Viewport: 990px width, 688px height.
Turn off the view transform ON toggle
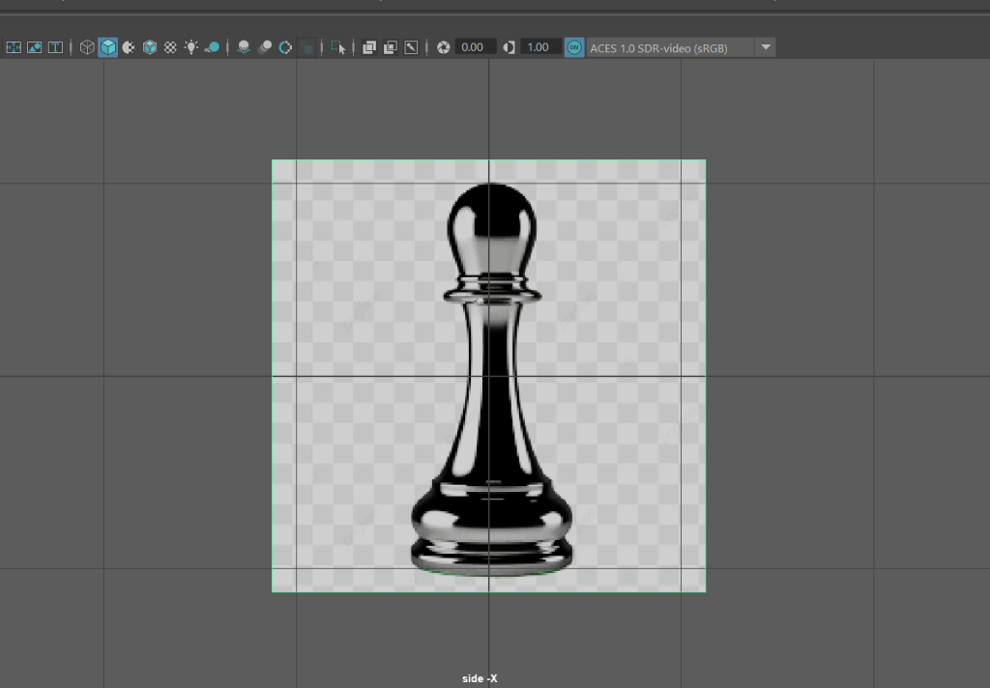point(574,47)
